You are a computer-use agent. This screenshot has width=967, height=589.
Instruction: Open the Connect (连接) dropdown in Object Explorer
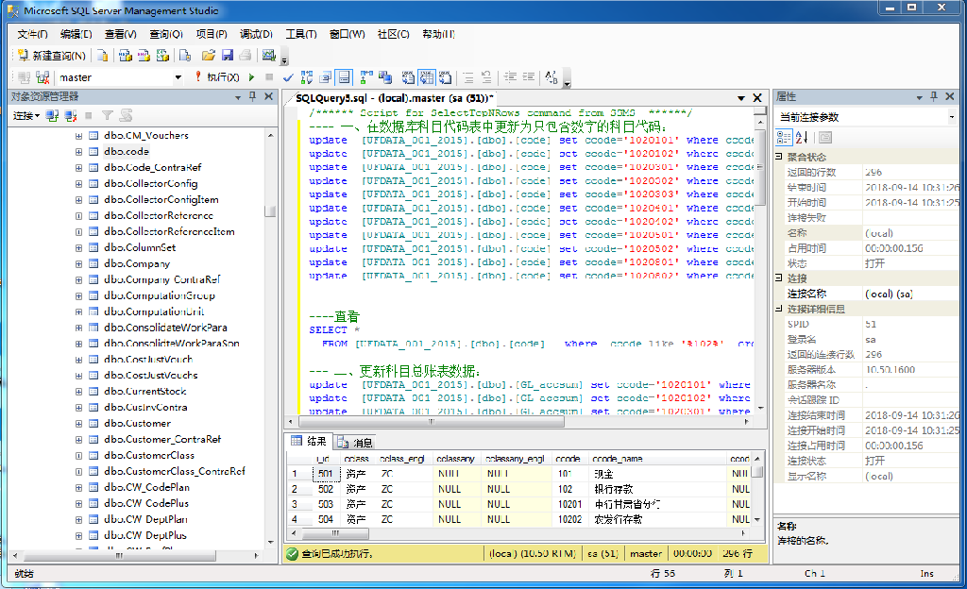25,116
